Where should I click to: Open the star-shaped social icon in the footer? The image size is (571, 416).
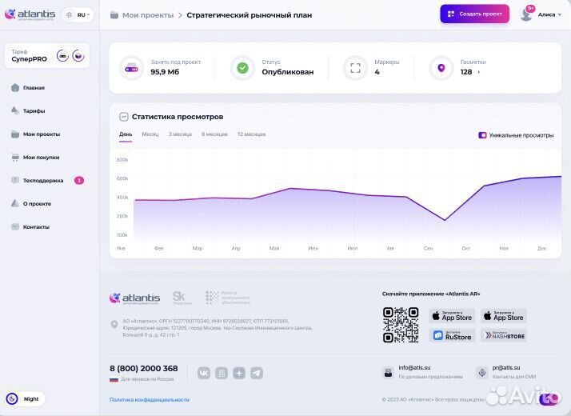point(239,373)
